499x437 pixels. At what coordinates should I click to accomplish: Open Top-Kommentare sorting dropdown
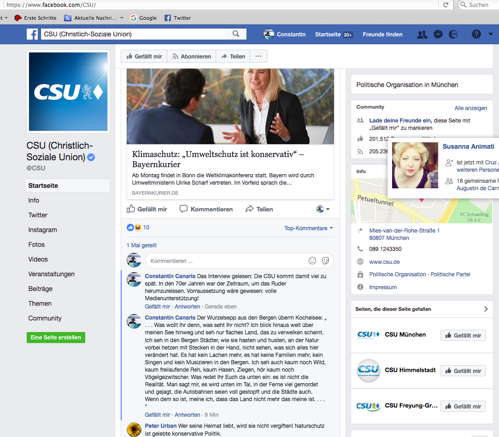click(308, 228)
